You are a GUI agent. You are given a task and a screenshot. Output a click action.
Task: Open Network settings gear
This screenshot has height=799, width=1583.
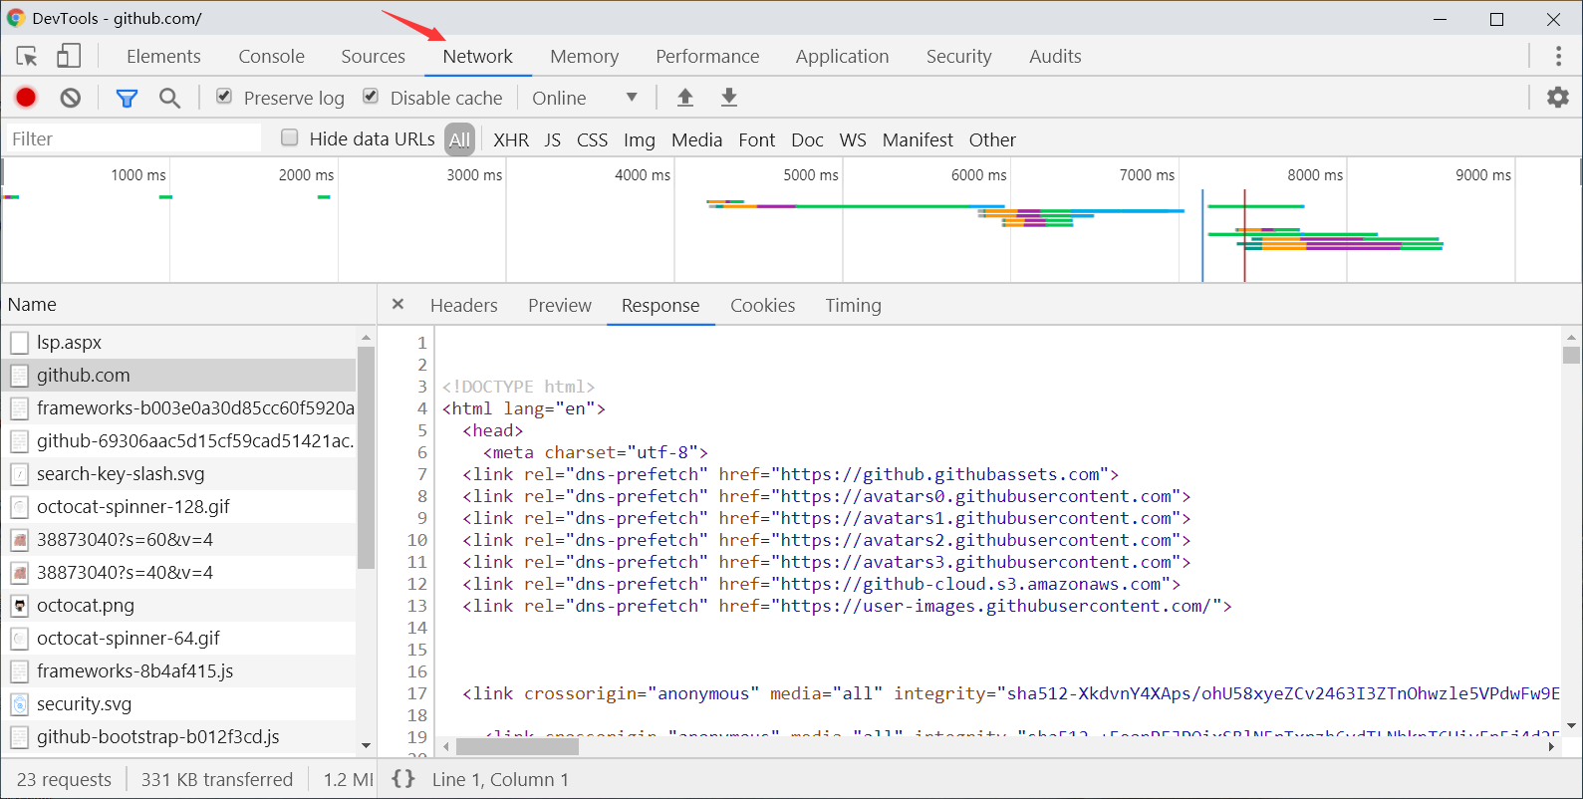click(1557, 98)
